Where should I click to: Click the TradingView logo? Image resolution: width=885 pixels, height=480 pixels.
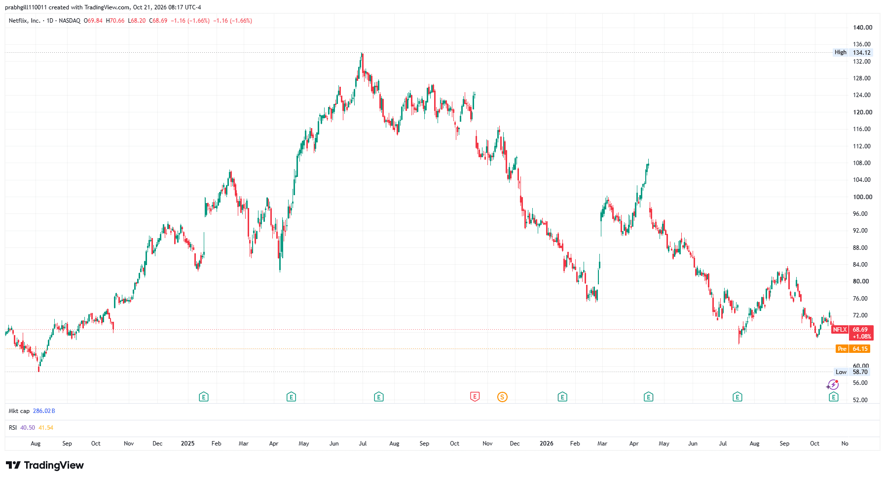click(x=45, y=465)
